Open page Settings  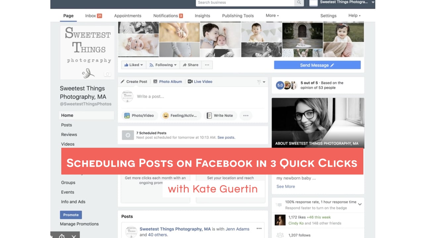click(328, 16)
